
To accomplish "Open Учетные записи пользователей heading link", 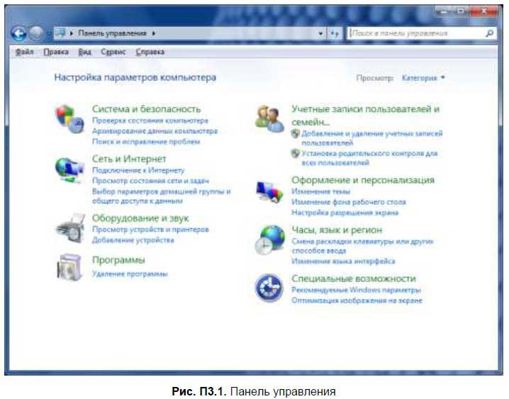I will tap(366, 115).
